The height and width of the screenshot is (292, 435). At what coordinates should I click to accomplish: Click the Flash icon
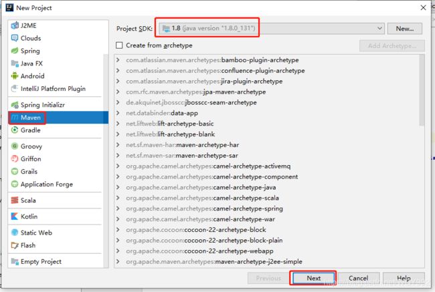(15, 245)
